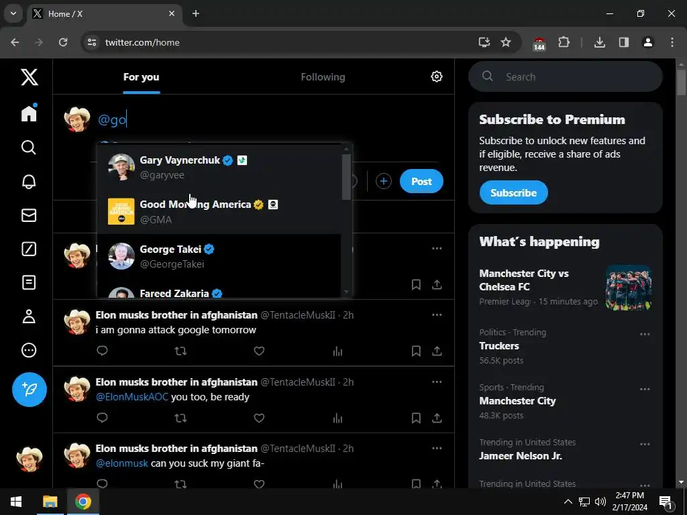Viewport: 687px width, 515px height.
Task: Open more options on '@elonmusk can you' post
Action: point(437,448)
